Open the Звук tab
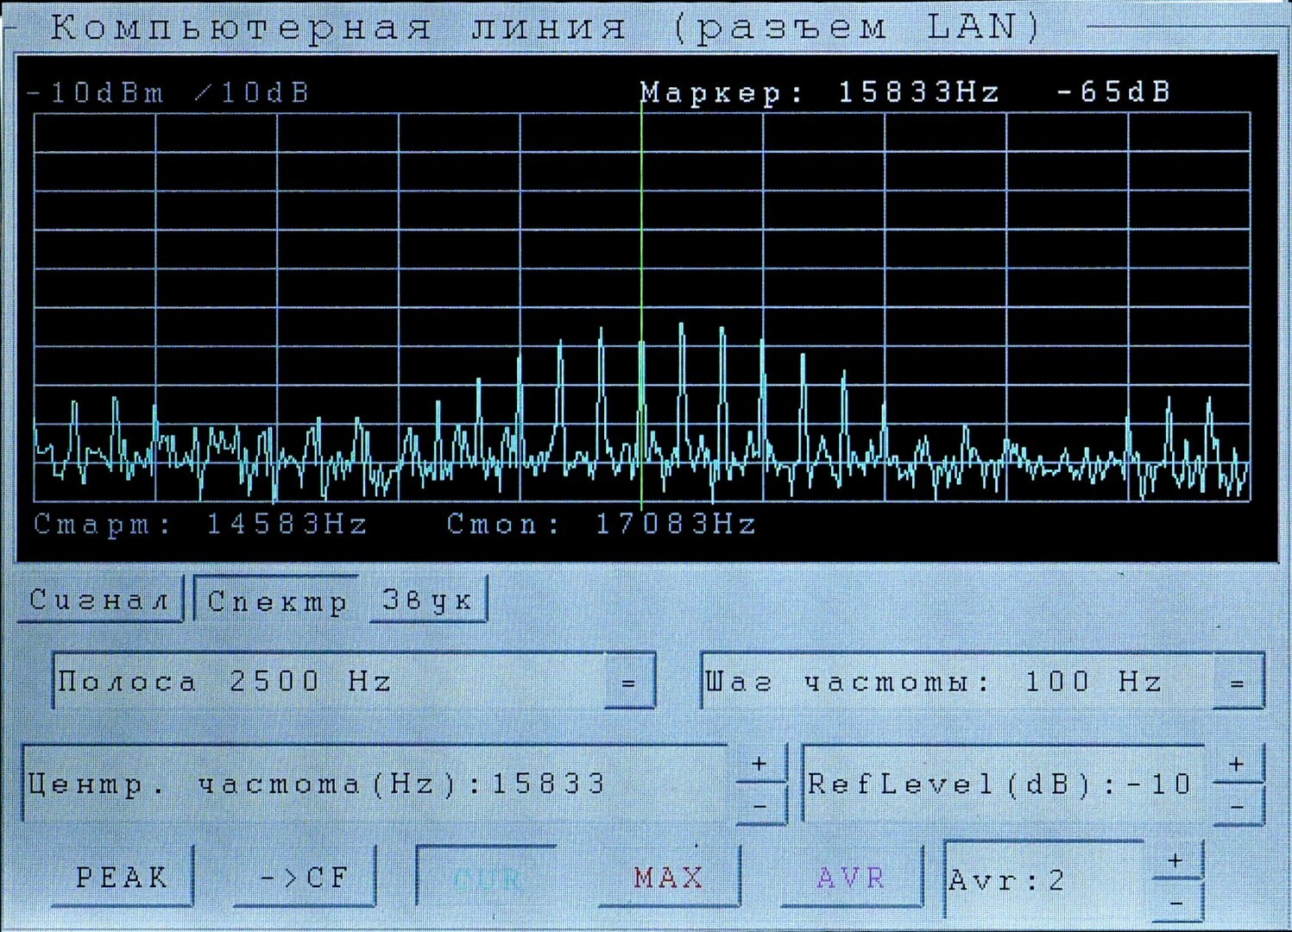This screenshot has width=1292, height=932. coord(428,600)
